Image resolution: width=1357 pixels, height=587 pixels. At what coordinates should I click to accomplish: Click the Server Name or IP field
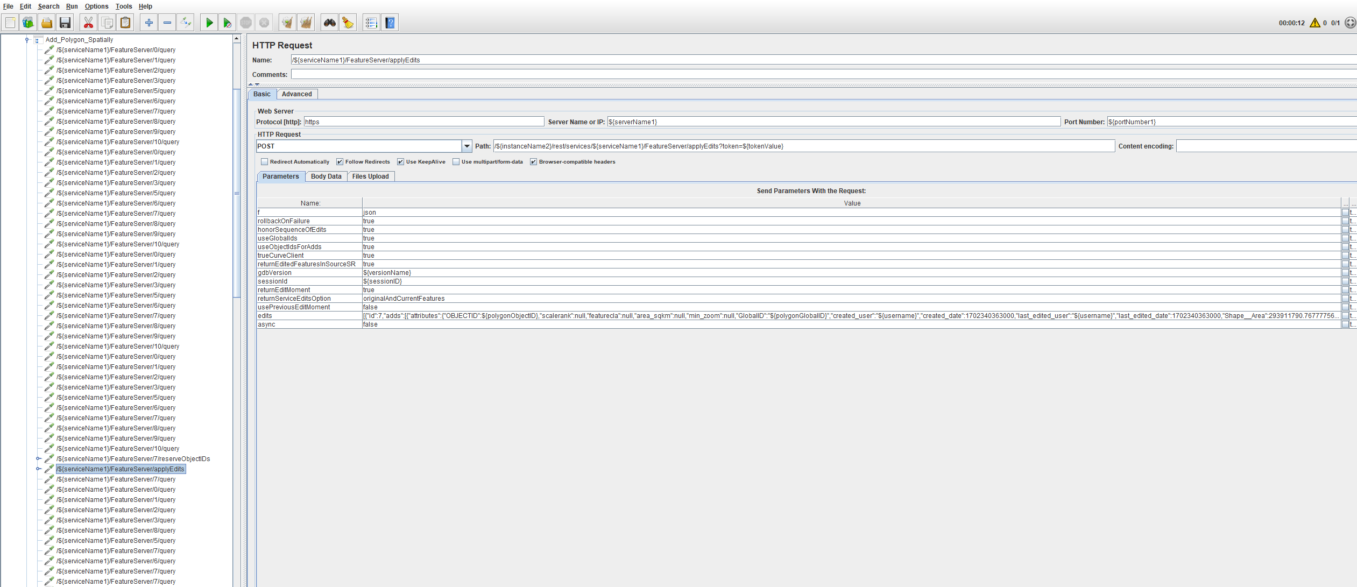click(834, 122)
